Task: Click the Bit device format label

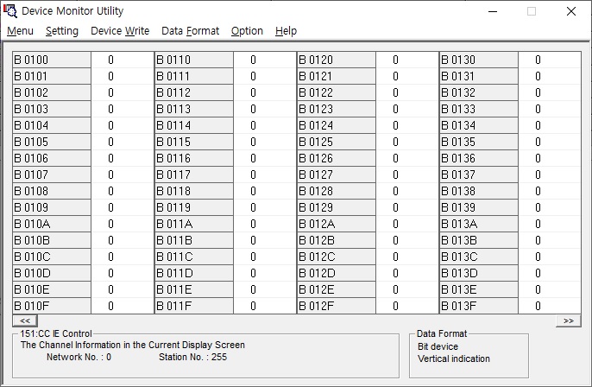Action: click(438, 346)
